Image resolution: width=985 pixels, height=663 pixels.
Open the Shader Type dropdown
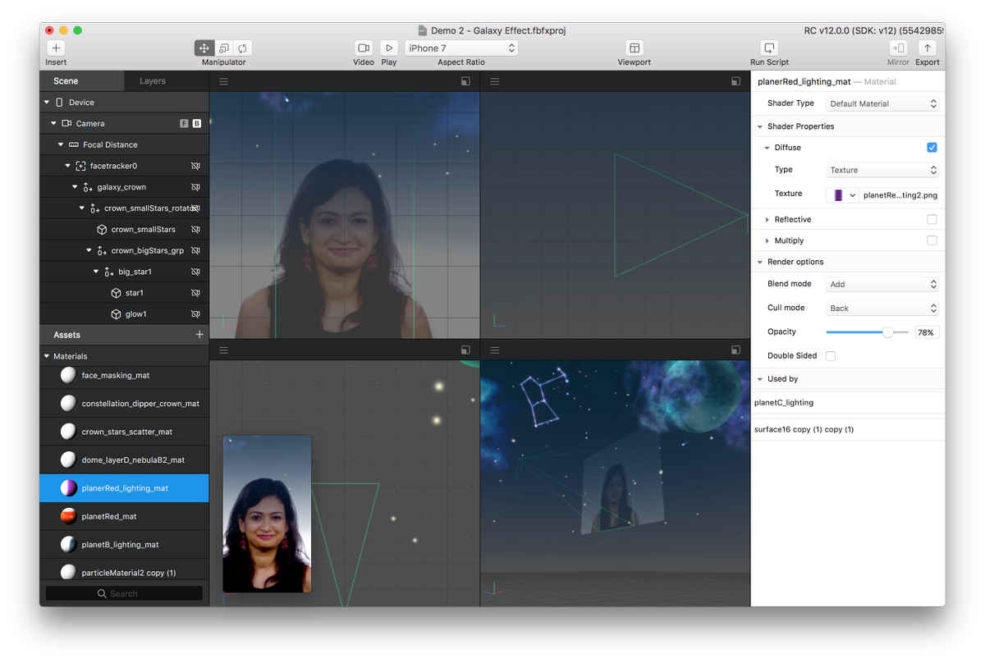click(x=882, y=104)
